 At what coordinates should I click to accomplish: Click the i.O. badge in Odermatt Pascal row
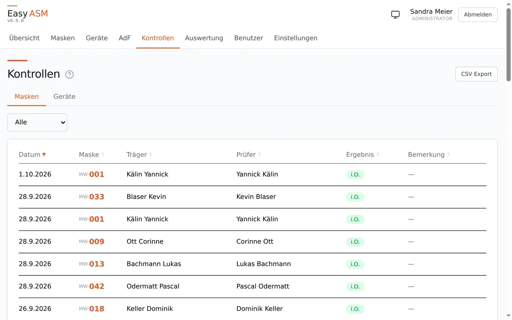[x=355, y=286]
